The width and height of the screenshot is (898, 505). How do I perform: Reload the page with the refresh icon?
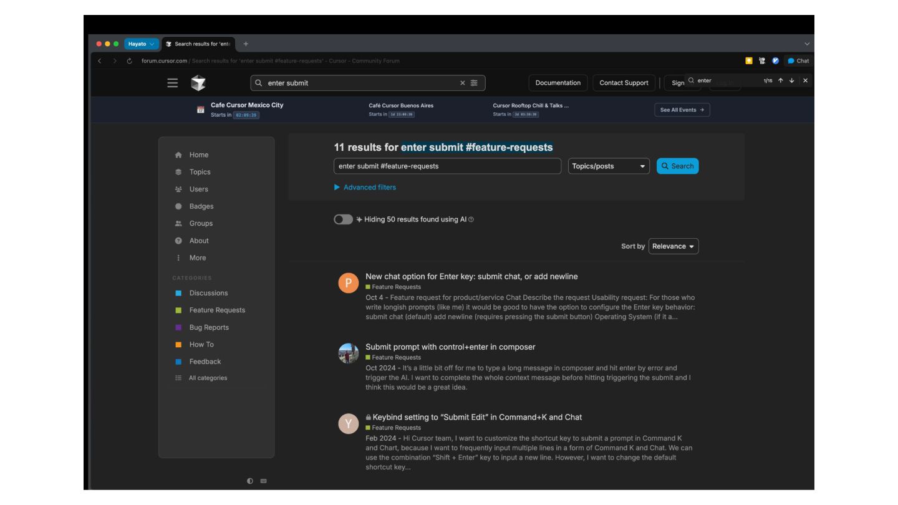pos(129,60)
